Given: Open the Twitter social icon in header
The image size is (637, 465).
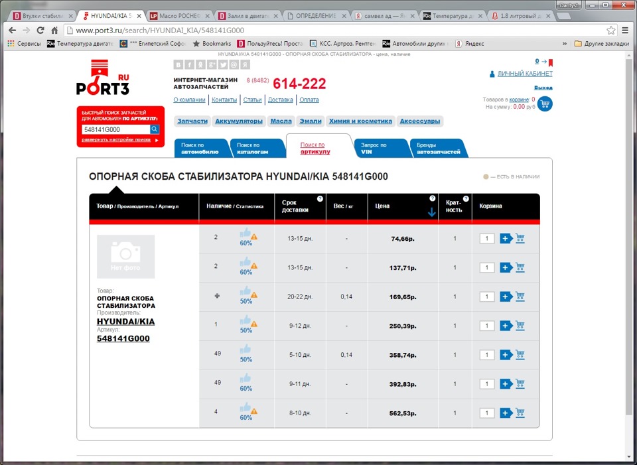Looking at the screenshot, I should (223, 65).
